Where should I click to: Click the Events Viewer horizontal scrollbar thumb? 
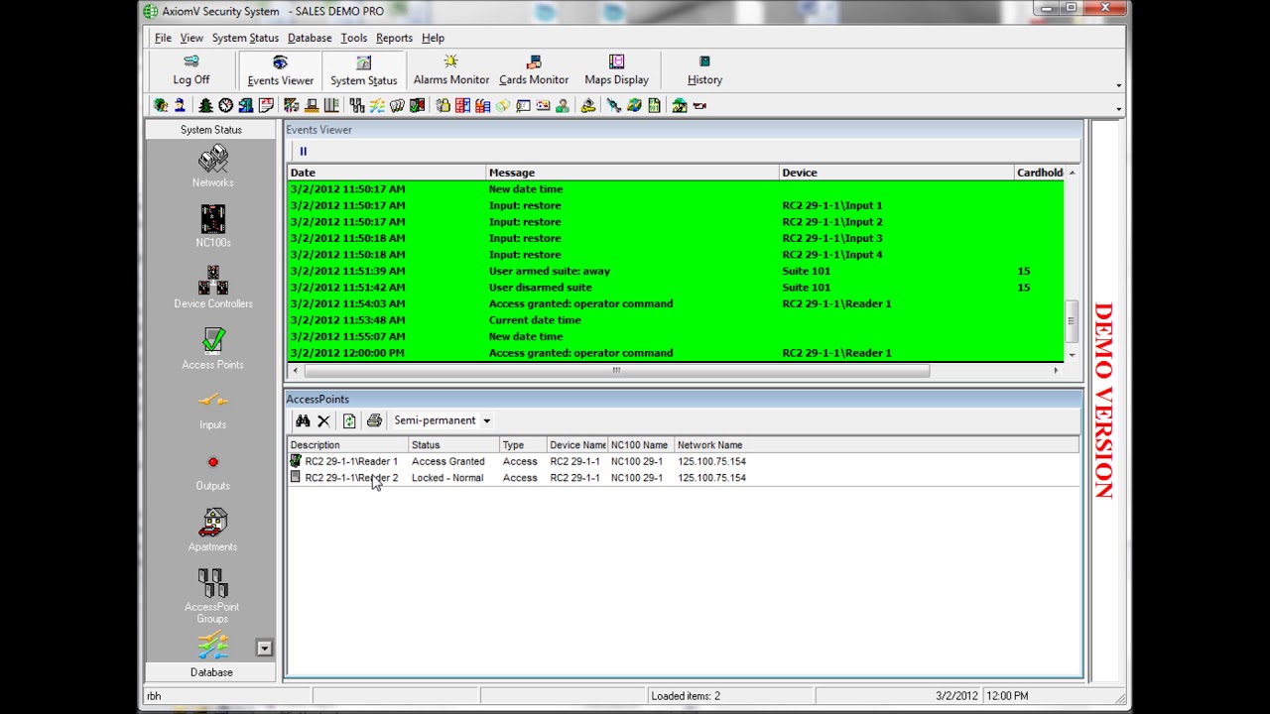coord(616,370)
